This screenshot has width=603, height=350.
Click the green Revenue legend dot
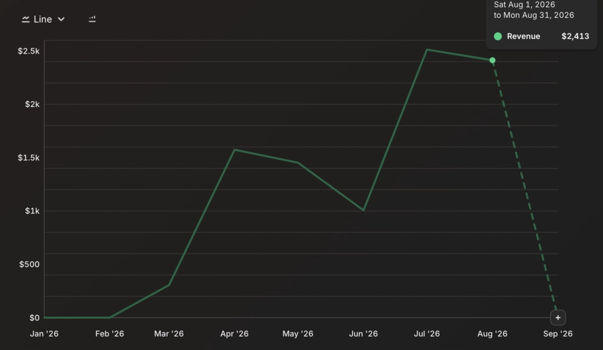[498, 36]
